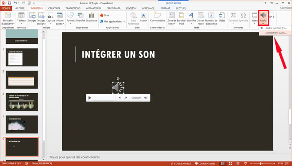Play the audio clip on slide
The image size is (292, 166).
click(x=90, y=98)
